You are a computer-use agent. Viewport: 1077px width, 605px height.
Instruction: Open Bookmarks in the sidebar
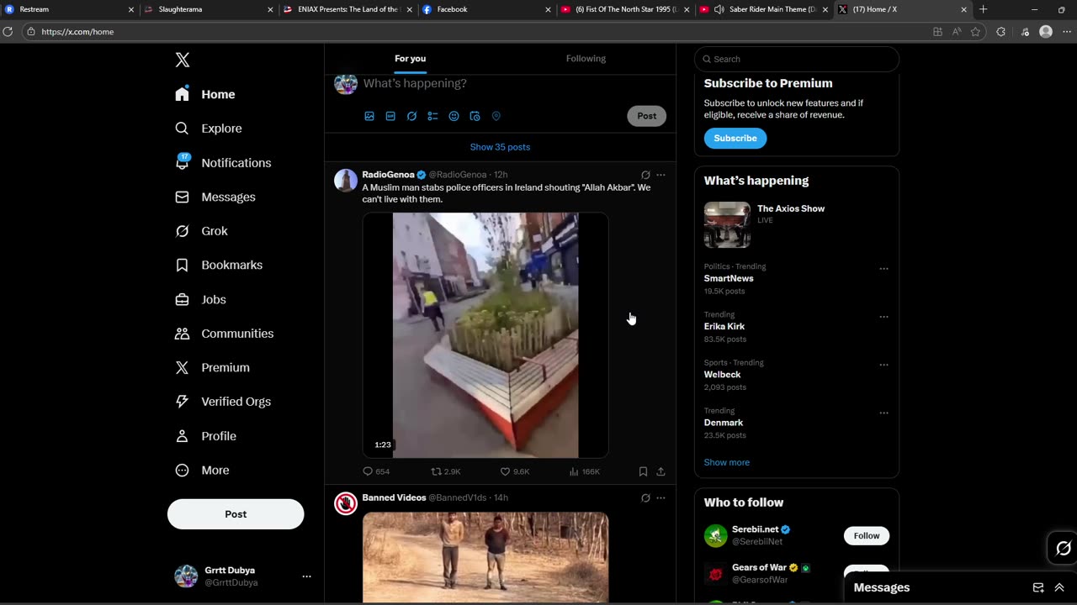coord(219,265)
